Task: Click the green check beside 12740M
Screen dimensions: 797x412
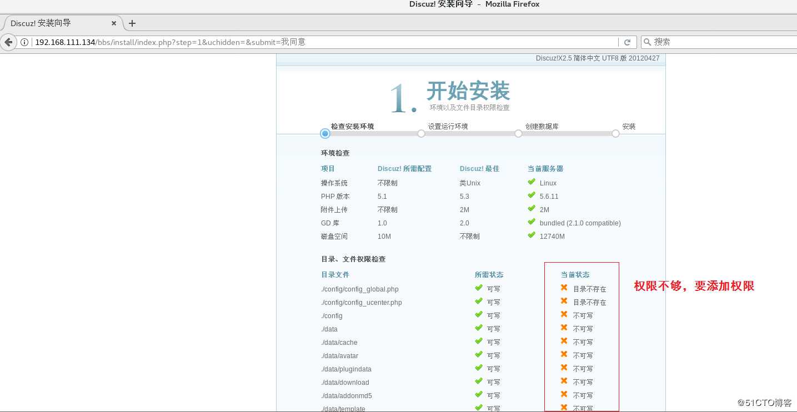Action: [532, 235]
